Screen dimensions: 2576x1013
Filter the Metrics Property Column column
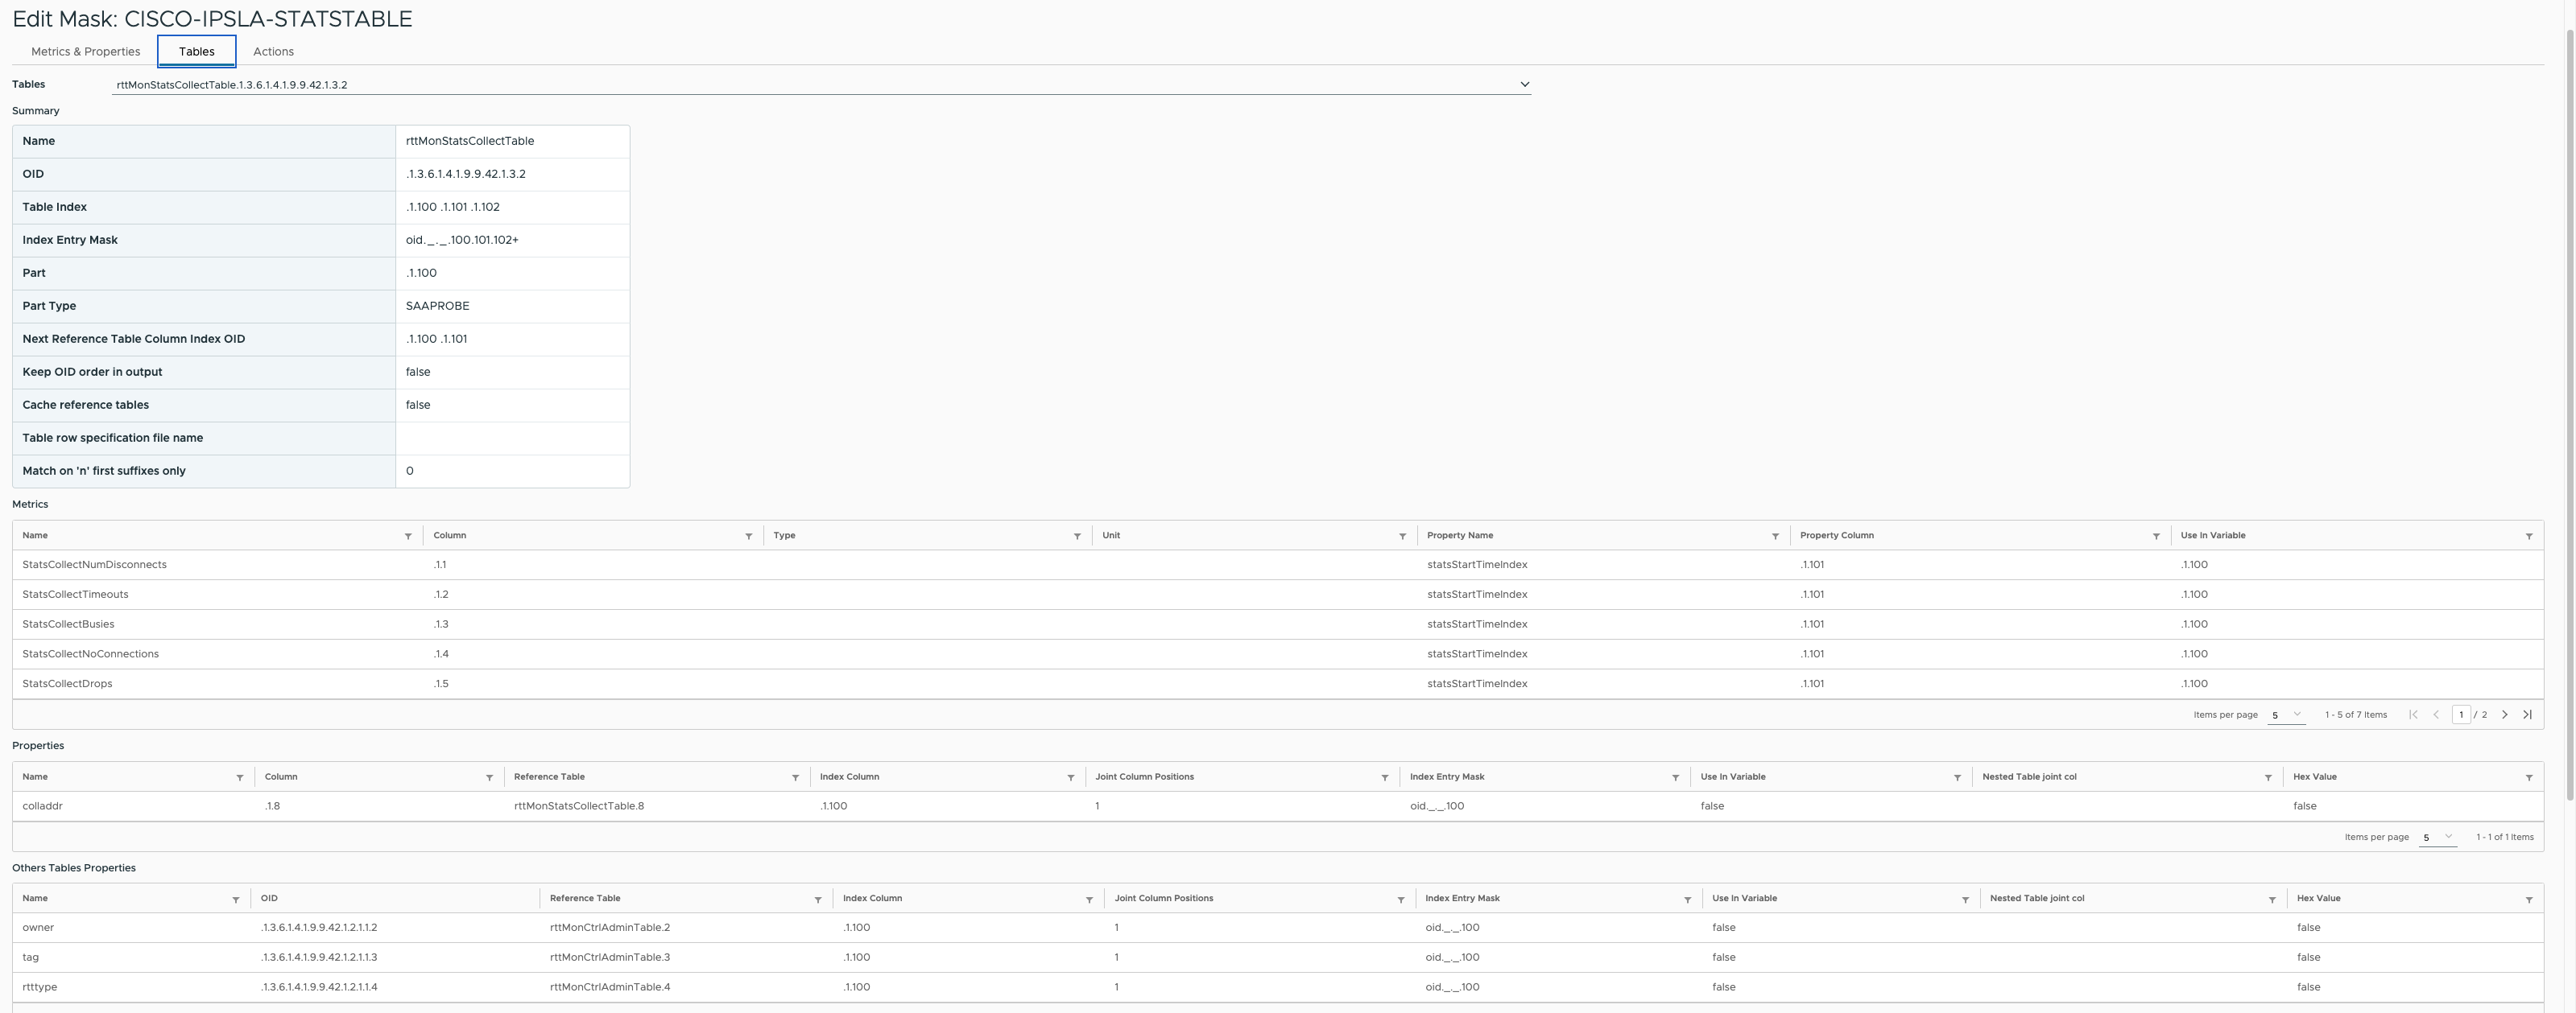click(2156, 537)
